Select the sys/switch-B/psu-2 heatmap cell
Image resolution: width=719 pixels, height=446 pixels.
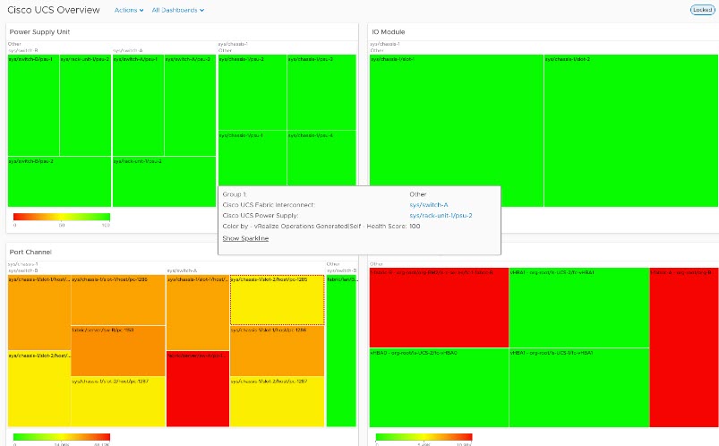[59, 182]
